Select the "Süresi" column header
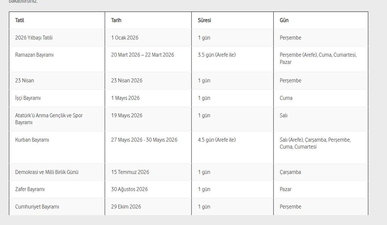 click(x=204, y=20)
